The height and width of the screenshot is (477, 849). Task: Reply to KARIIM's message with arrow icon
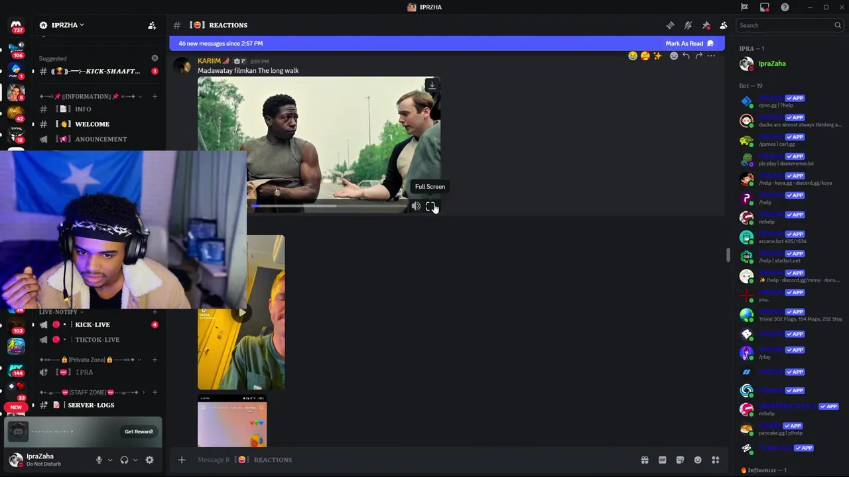coord(686,56)
